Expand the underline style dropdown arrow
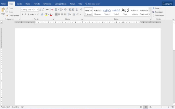 (30, 14)
